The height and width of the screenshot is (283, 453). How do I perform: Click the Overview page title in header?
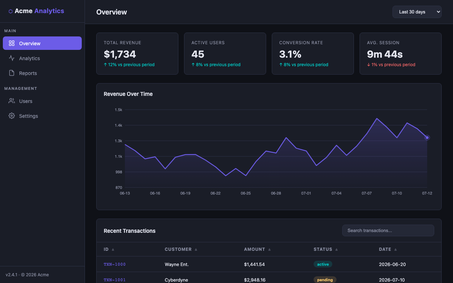pyautogui.click(x=111, y=12)
